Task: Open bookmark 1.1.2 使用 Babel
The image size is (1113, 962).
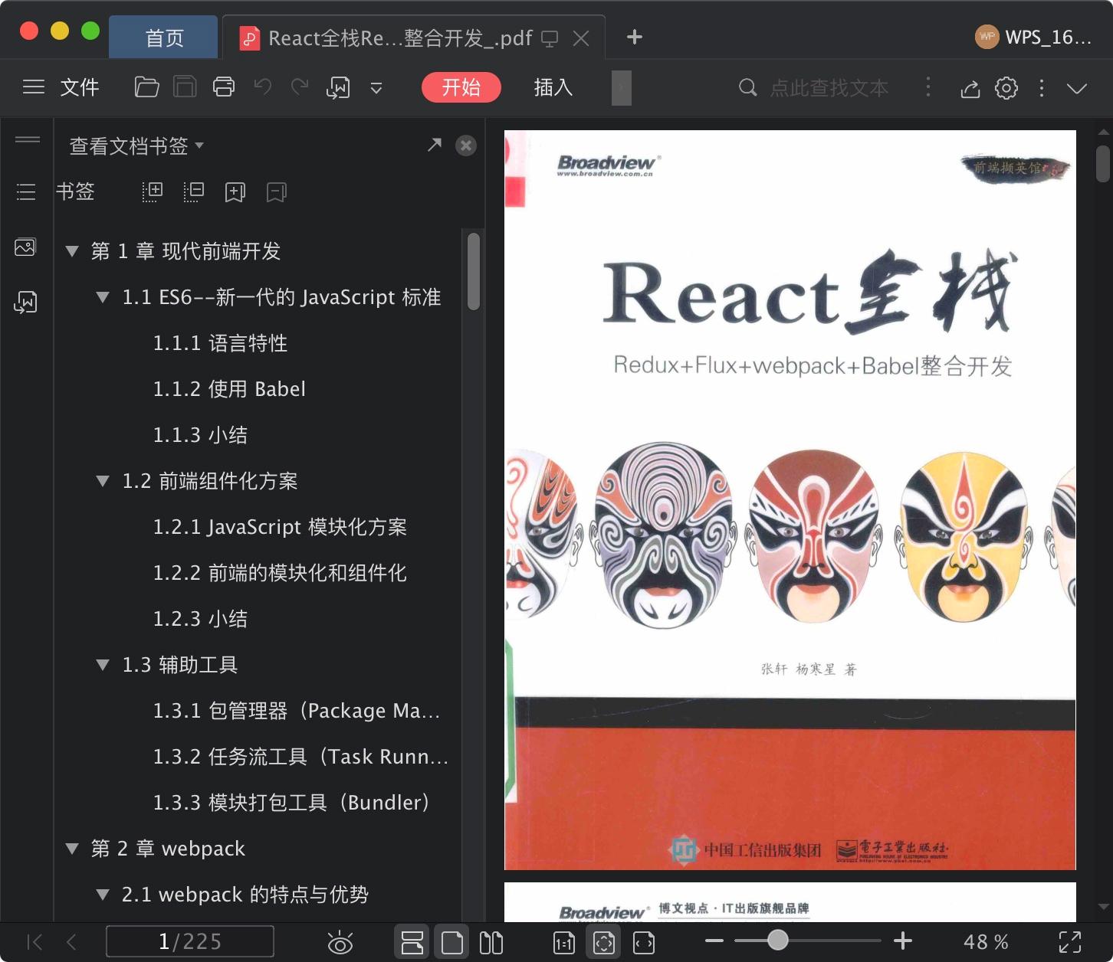Action: tap(229, 389)
